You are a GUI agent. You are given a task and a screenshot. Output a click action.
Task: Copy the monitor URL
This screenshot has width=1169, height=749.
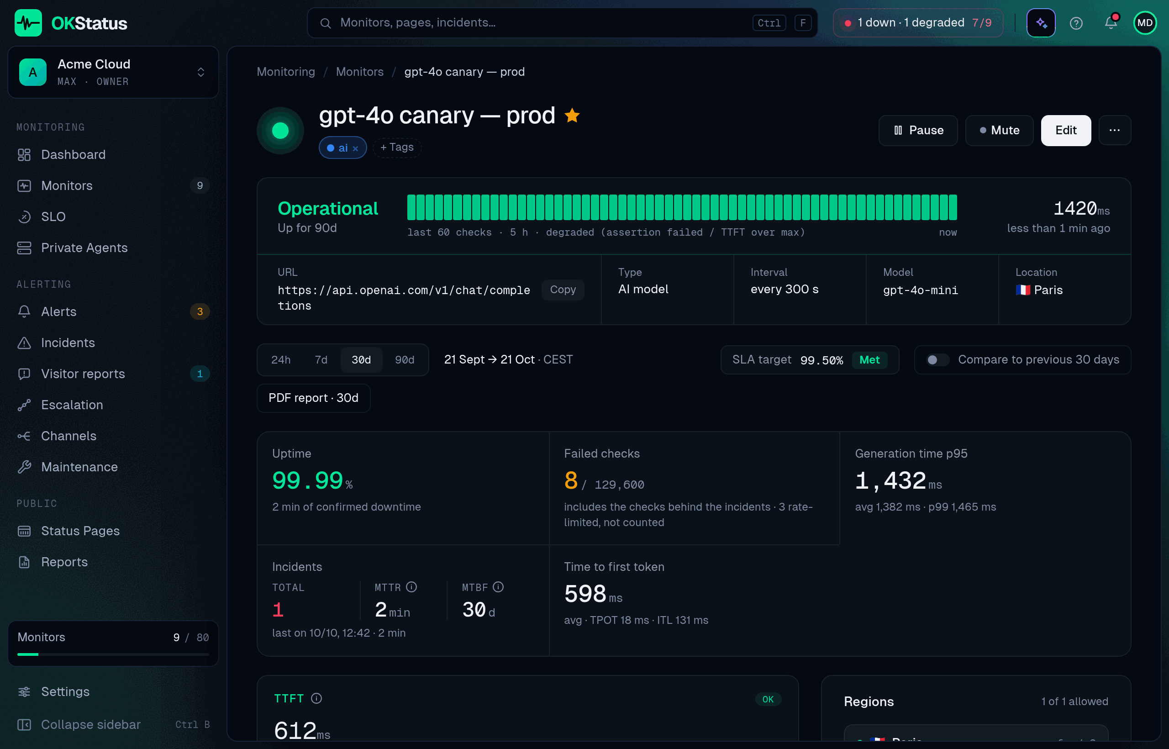[x=563, y=290]
